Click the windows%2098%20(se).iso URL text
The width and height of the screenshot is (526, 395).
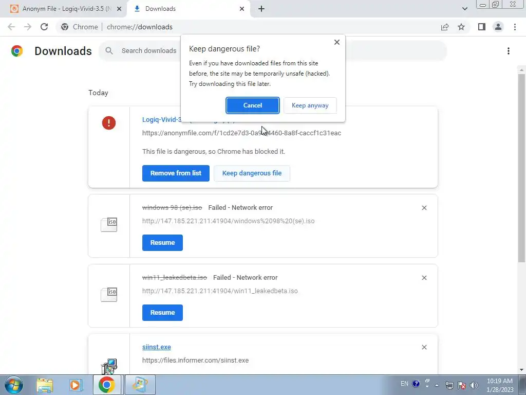[x=228, y=221]
